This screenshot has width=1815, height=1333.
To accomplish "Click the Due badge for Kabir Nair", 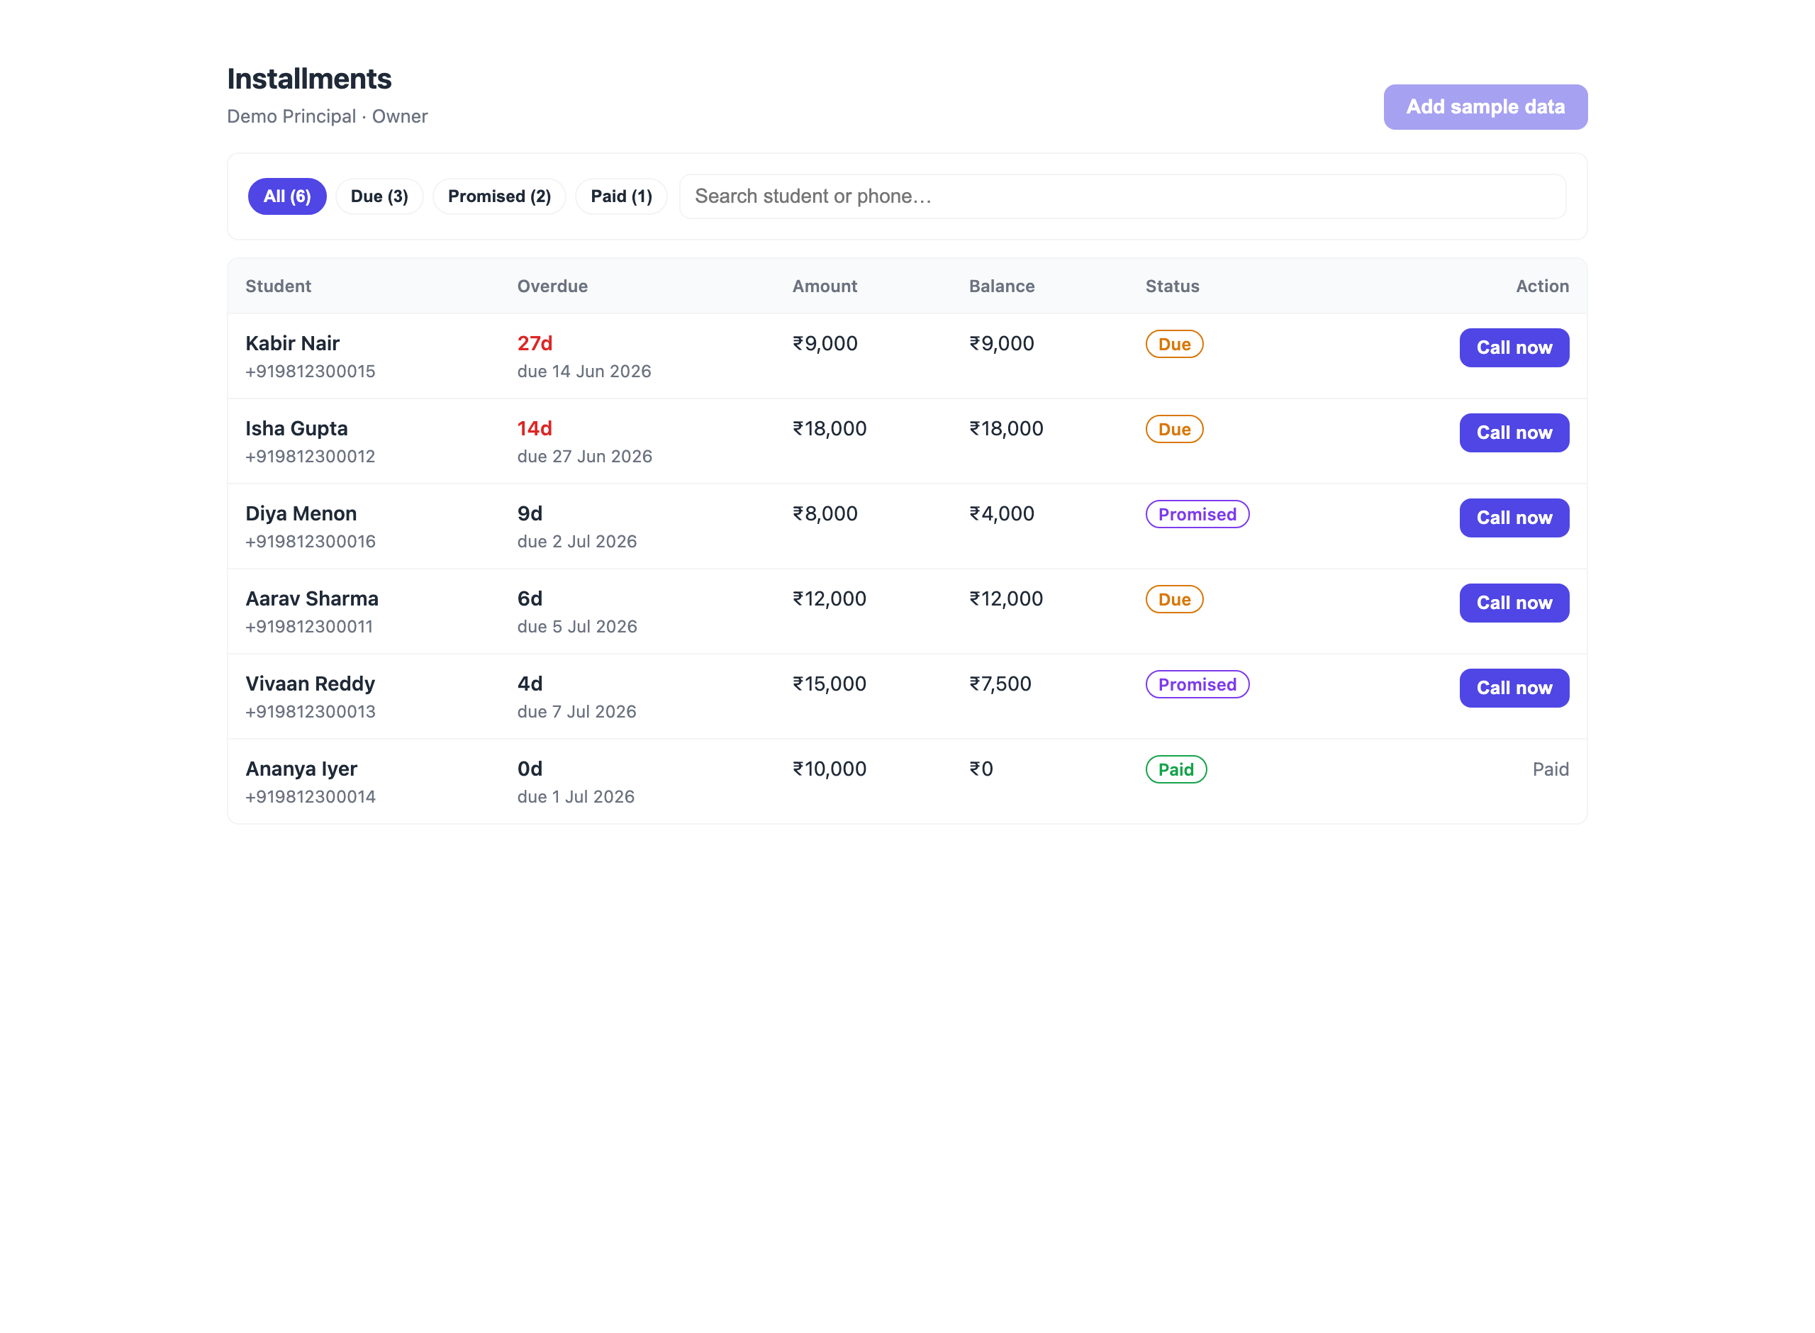I will [1173, 345].
